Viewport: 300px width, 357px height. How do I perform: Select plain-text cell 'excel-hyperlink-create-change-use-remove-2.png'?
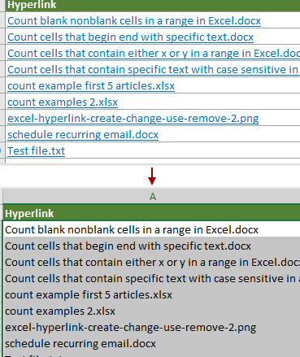coord(151,328)
